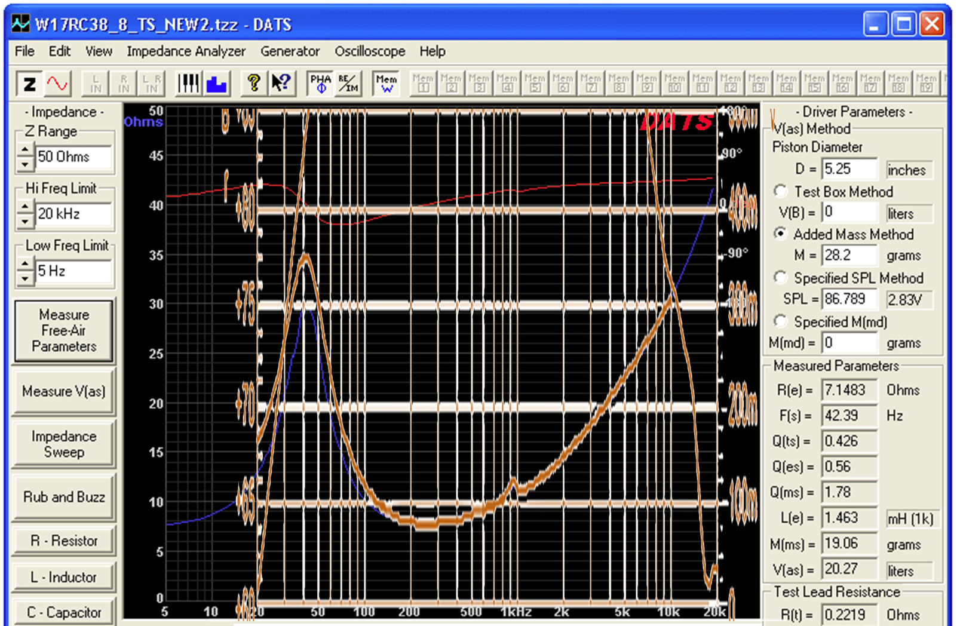The image size is (957, 626).
Task: Decrease Z Range with down arrow
Action: (24, 163)
